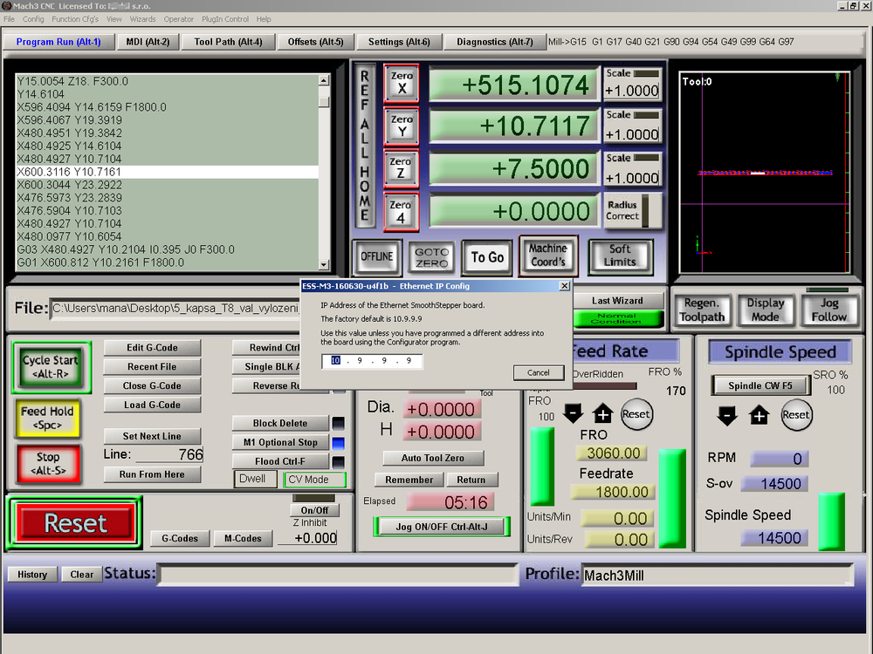The width and height of the screenshot is (873, 654).
Task: Toggle Z inhibit On/Off
Action: 314,510
